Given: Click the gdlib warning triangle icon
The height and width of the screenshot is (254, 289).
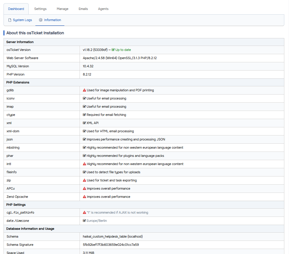Looking at the screenshot, I should [85, 90].
